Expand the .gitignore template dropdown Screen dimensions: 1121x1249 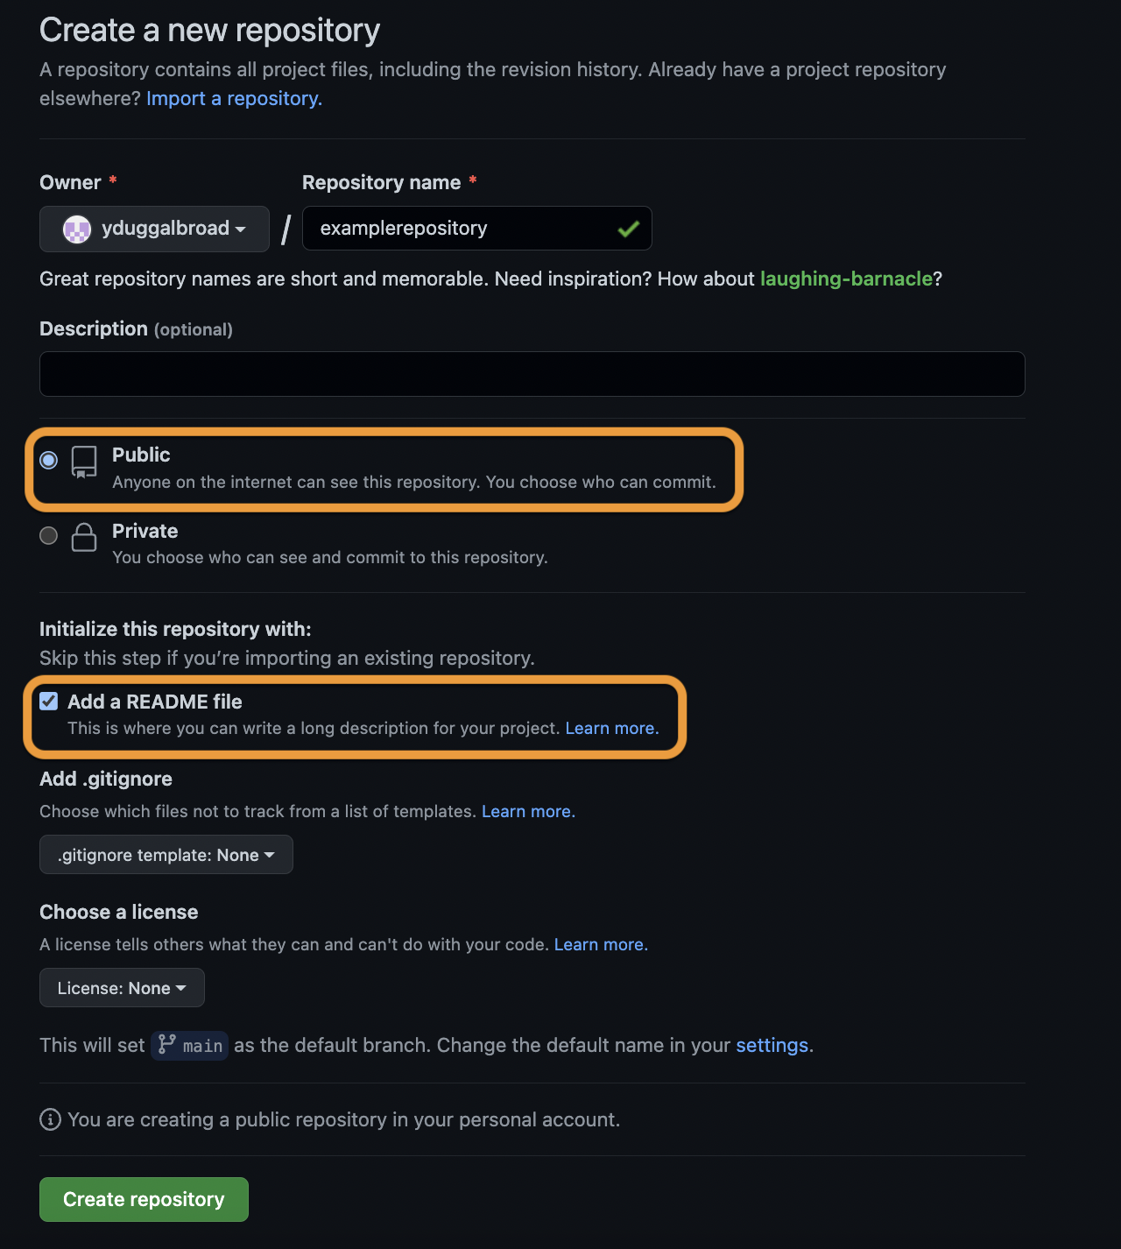tap(166, 855)
